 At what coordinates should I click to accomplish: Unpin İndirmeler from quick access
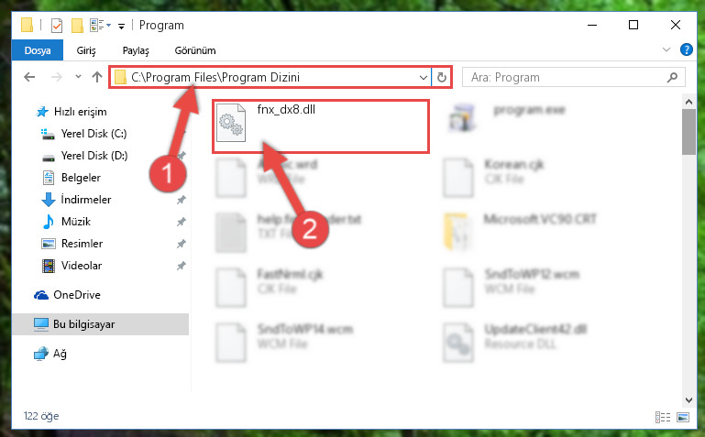[x=182, y=200]
